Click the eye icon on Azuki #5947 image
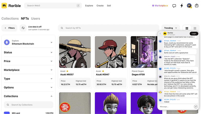Viewport: 201px width, 114px height. [98, 64]
